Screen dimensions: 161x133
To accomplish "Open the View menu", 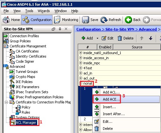I will pos(17,11).
